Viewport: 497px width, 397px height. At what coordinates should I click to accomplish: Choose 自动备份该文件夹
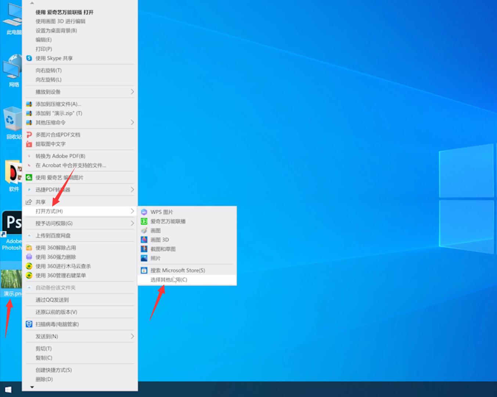click(55, 288)
